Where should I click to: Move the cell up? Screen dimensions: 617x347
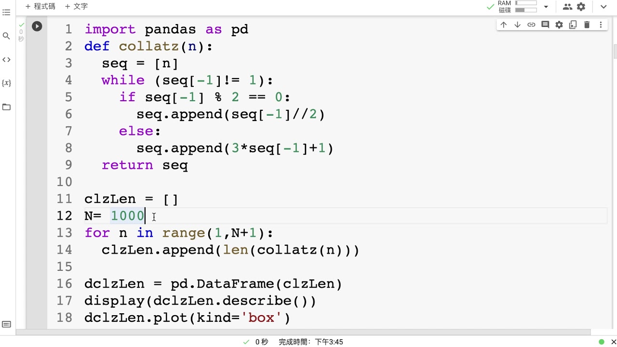(x=503, y=25)
